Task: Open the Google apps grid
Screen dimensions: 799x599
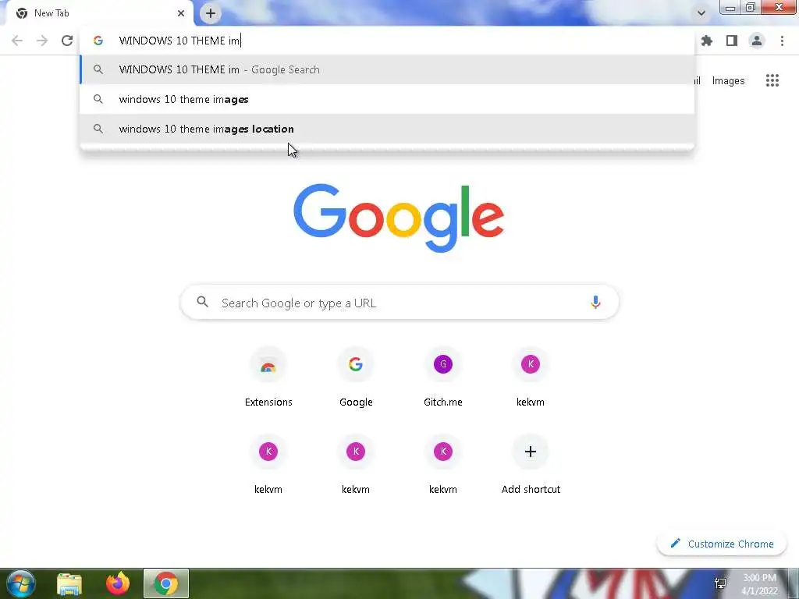Action: tap(772, 80)
